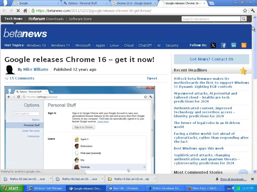Bookmark this page with the star icon
257x192 pixels.
tap(245, 11)
